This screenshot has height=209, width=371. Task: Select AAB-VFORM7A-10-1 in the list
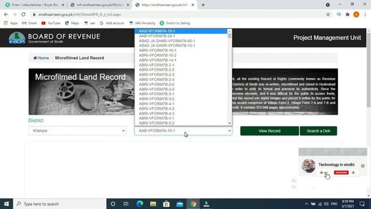pyautogui.click(x=181, y=31)
